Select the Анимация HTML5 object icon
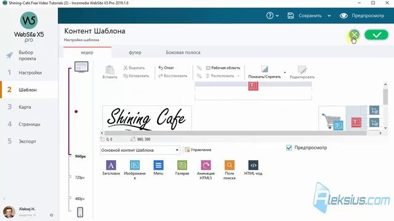This screenshot has width=394, height=221. point(206,165)
